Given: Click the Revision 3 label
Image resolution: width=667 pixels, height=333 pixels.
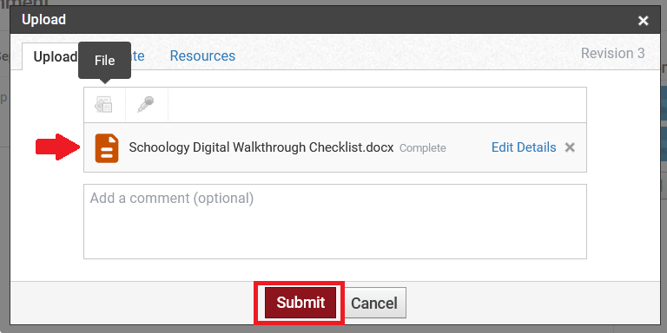Looking at the screenshot, I should point(612,54).
